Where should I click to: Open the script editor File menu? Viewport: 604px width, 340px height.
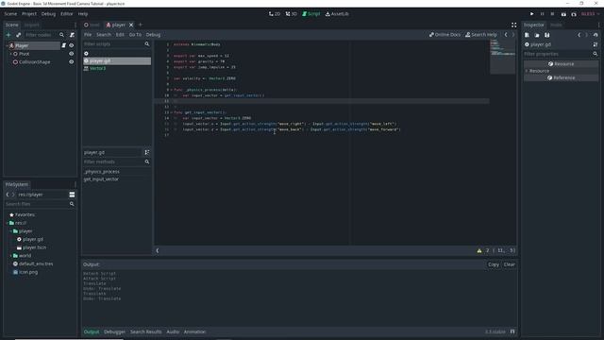88,35
